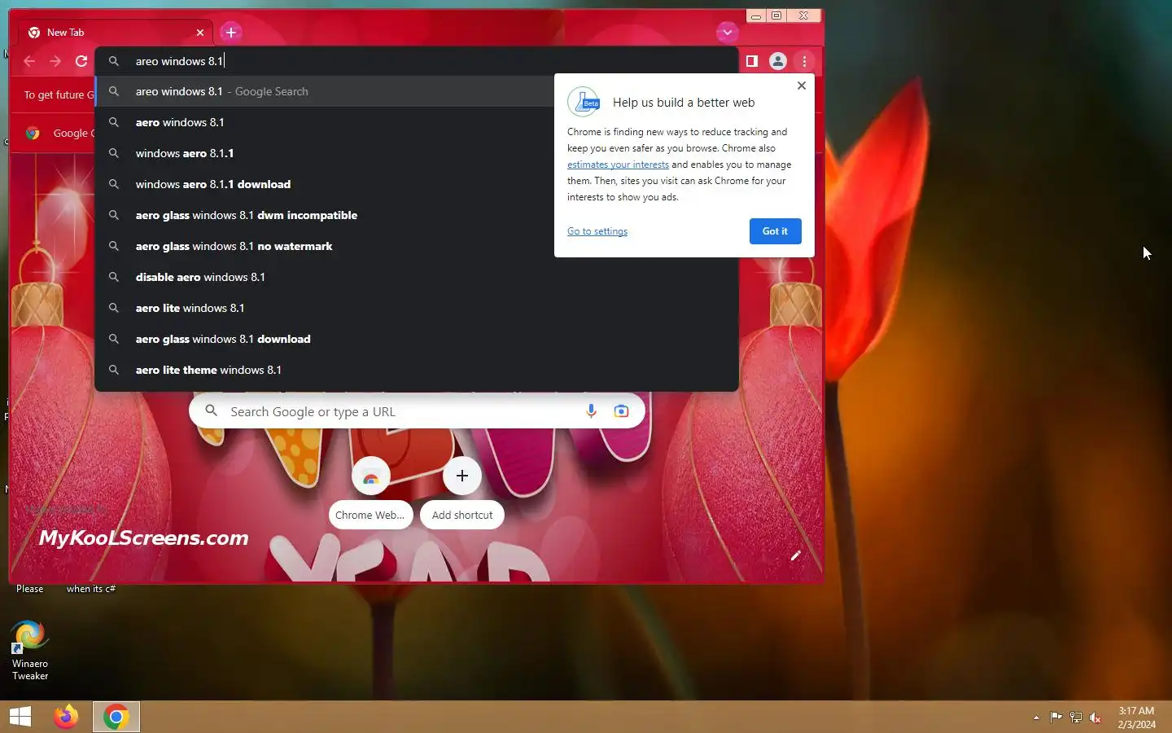This screenshot has width=1172, height=733.
Task: Reload the page with the refresh icon
Action: pos(81,61)
